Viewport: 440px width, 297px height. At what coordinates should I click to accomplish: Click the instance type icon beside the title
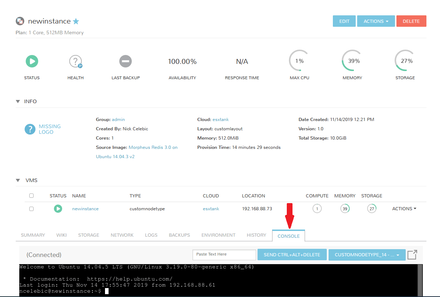coord(20,21)
